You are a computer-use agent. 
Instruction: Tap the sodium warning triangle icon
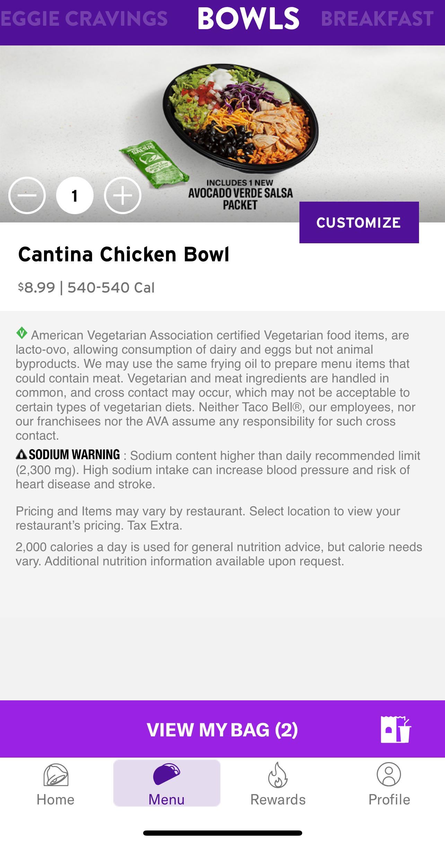(x=21, y=454)
